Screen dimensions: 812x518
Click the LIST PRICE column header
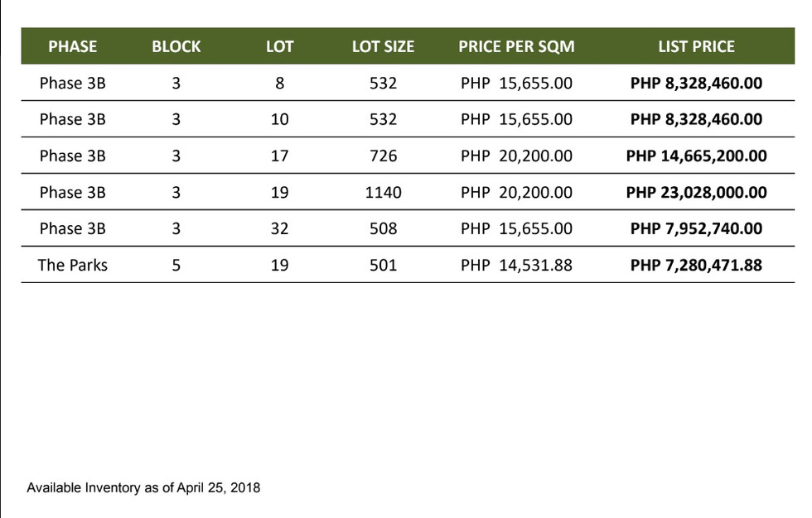[696, 46]
